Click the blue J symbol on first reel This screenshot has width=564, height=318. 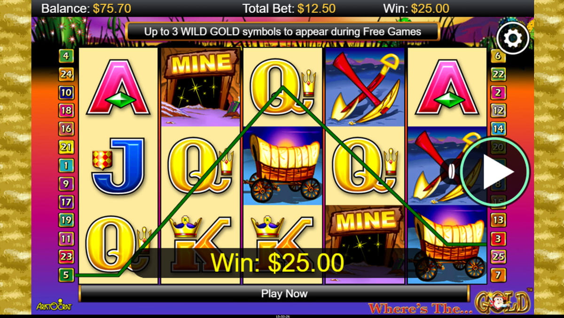(119, 166)
